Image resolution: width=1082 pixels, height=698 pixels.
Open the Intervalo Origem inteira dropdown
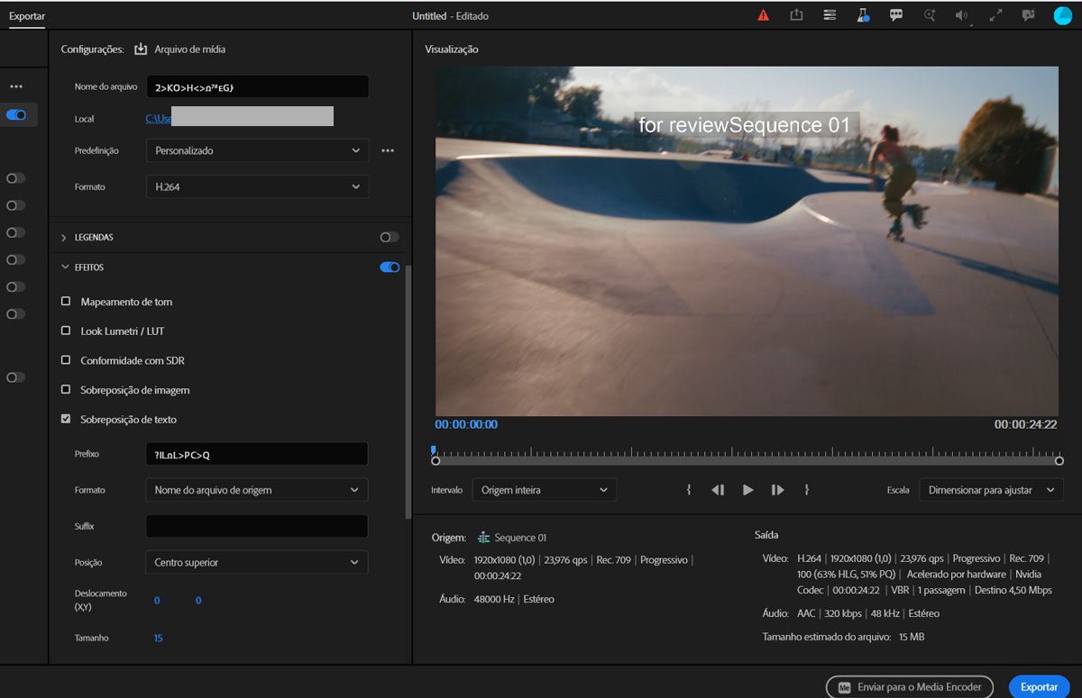tap(545, 490)
